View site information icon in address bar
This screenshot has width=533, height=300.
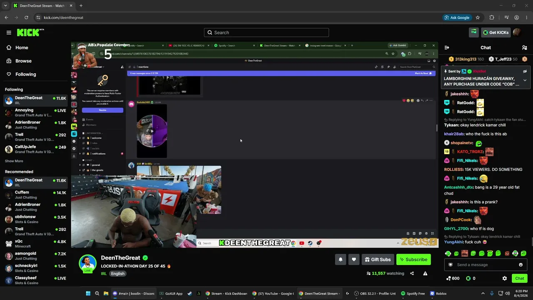(x=38, y=17)
